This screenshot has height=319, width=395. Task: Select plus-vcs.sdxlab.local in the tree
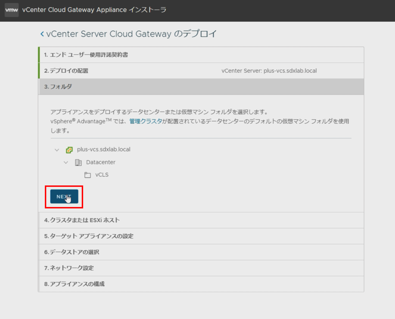tap(103, 149)
